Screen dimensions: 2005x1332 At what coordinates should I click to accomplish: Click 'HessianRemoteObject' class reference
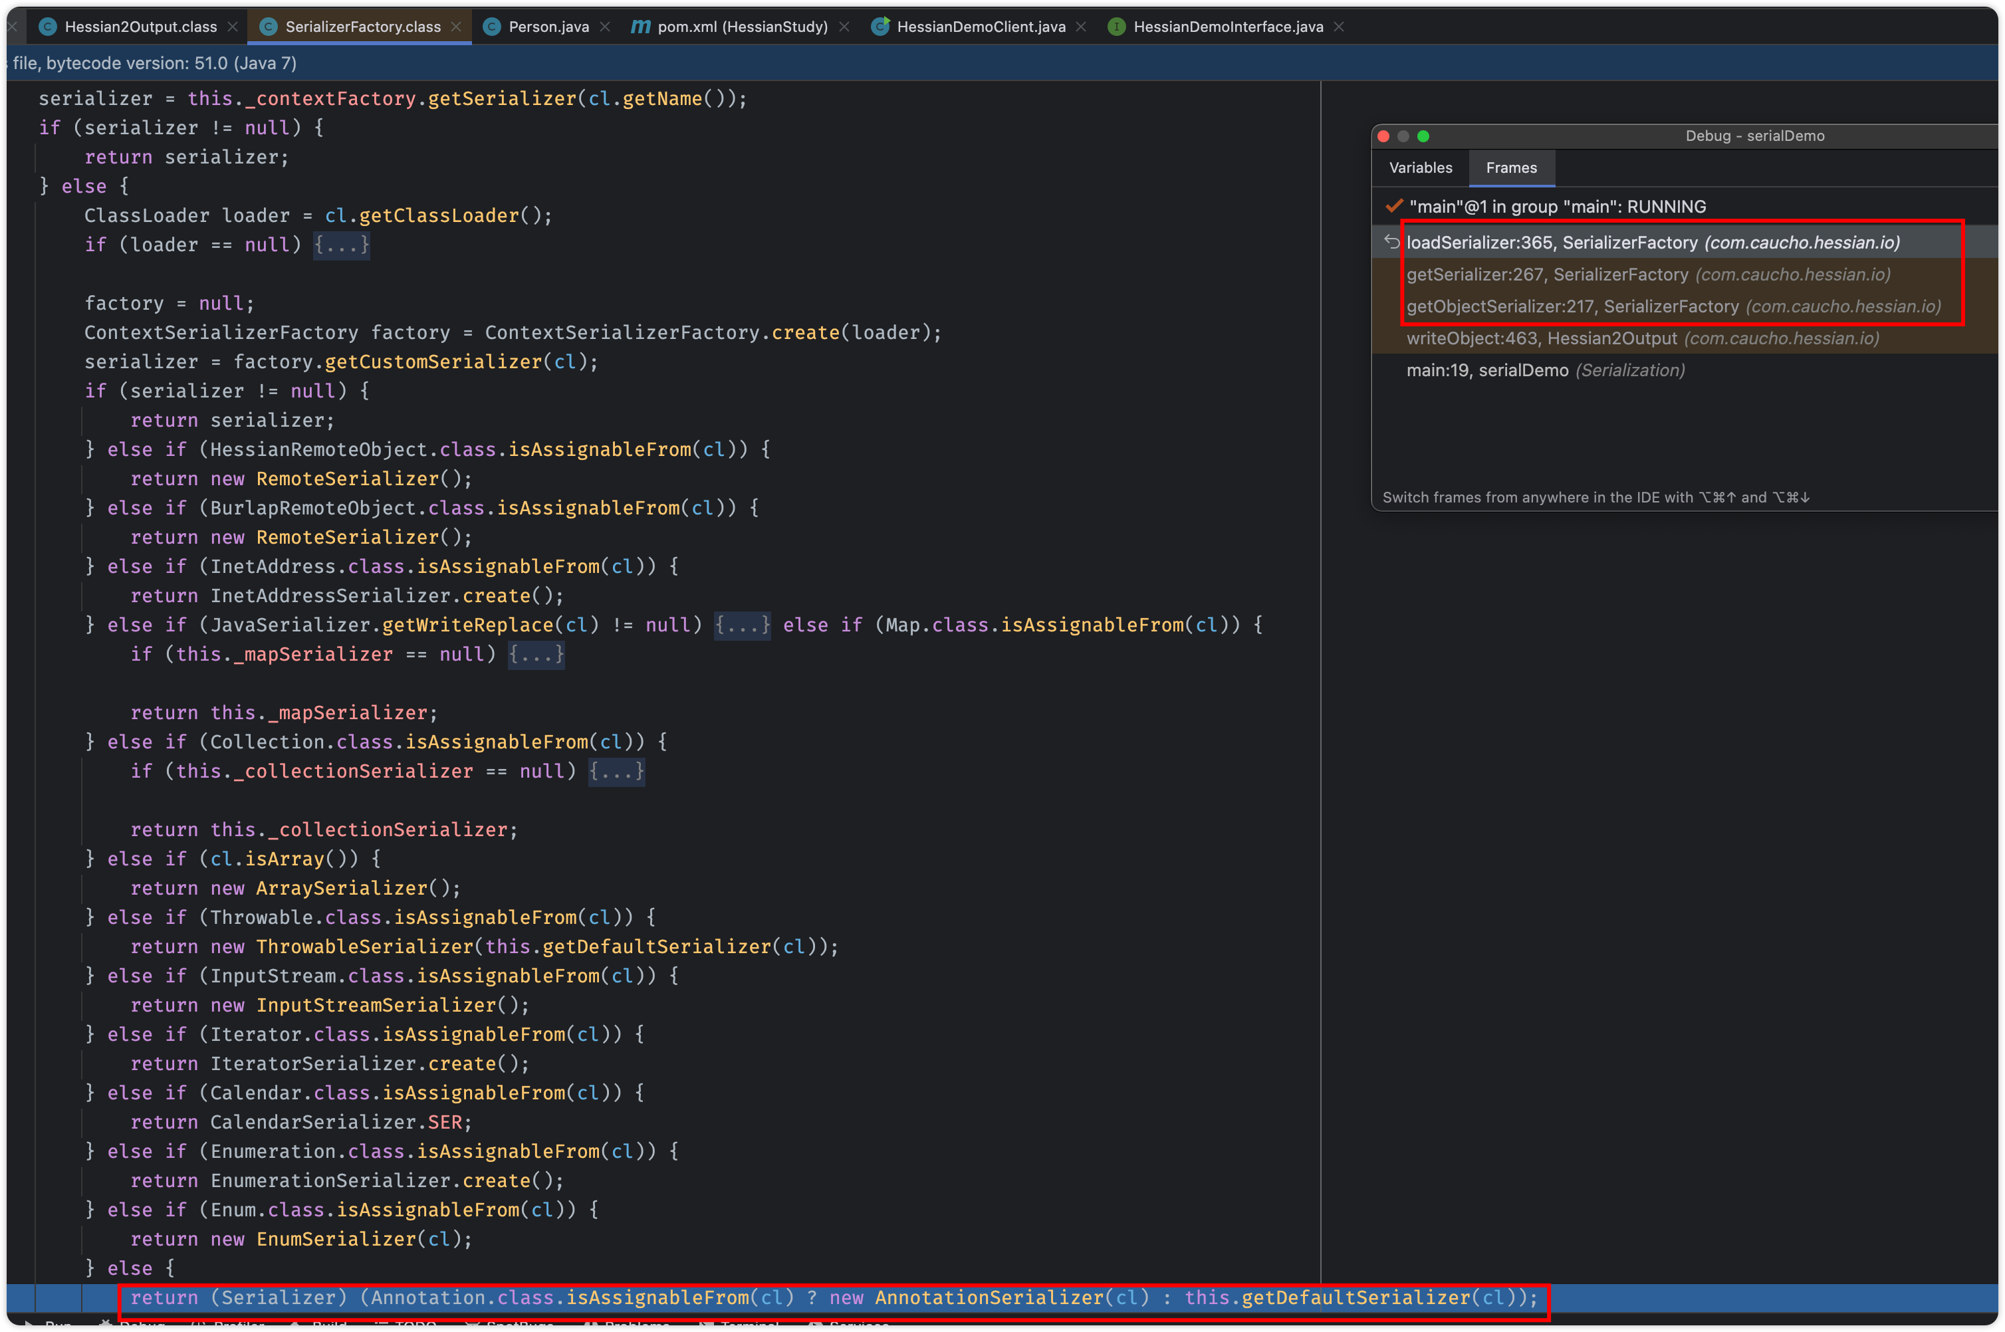pyautogui.click(x=318, y=449)
